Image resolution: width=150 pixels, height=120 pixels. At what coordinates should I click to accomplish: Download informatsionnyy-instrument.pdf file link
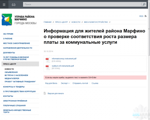click(x=64, y=58)
